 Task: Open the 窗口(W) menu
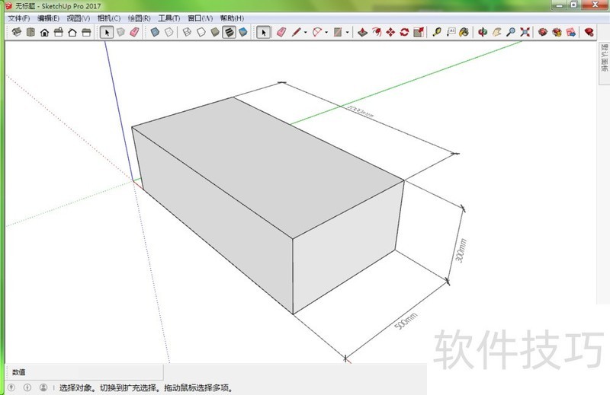(x=200, y=18)
